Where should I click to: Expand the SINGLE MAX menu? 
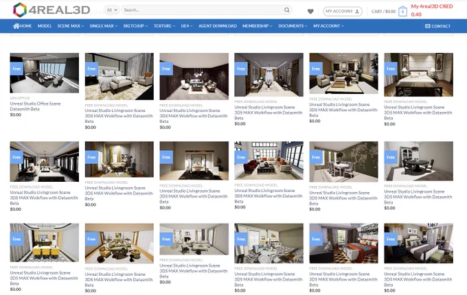click(x=104, y=26)
